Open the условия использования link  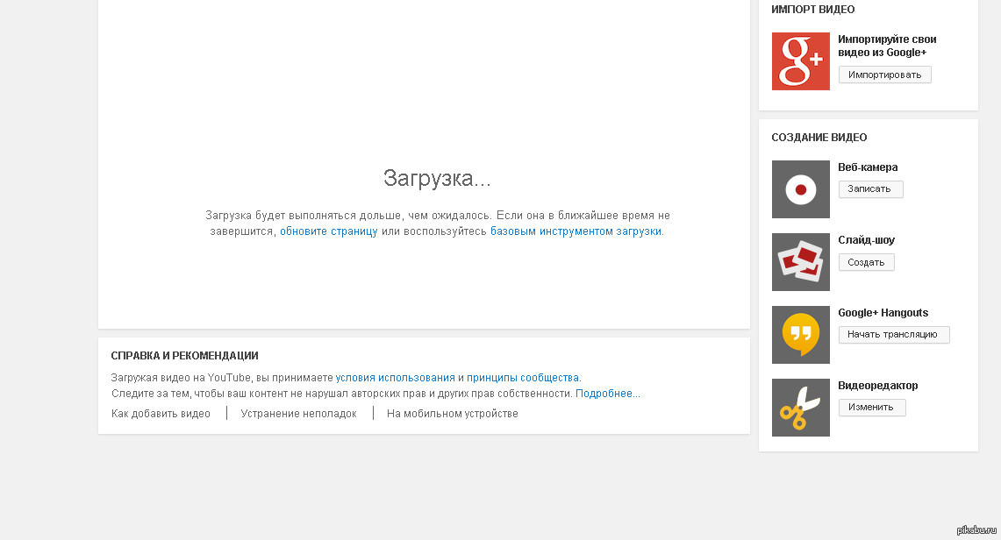tap(395, 378)
